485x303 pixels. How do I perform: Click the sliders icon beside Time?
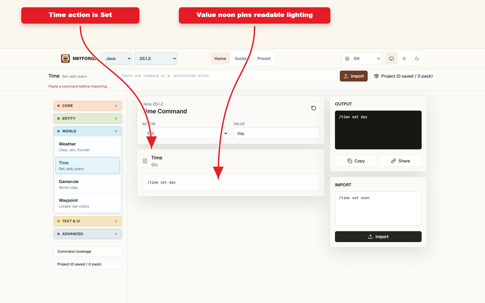[x=145, y=161]
